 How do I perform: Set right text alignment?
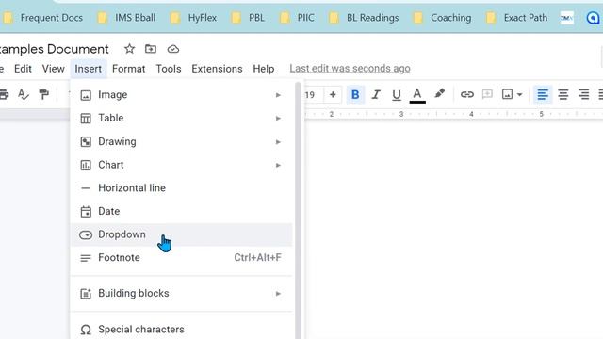click(x=584, y=94)
